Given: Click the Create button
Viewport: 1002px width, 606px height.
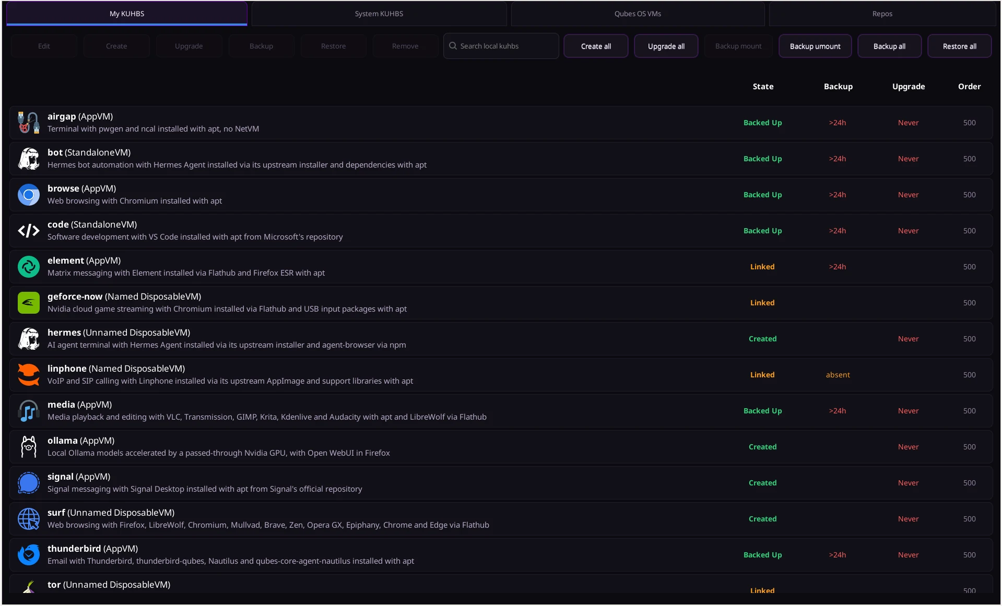Looking at the screenshot, I should pyautogui.click(x=116, y=46).
